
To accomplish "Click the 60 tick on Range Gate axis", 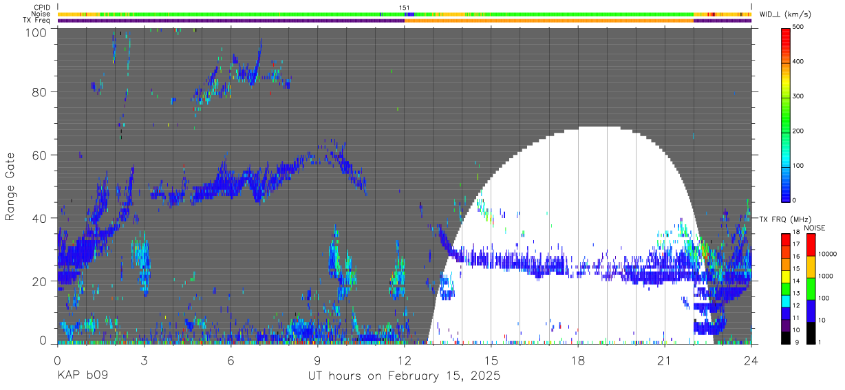I will [x=39, y=155].
